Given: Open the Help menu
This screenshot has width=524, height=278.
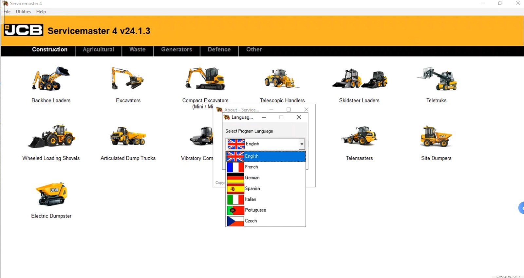Looking at the screenshot, I should pos(41,12).
